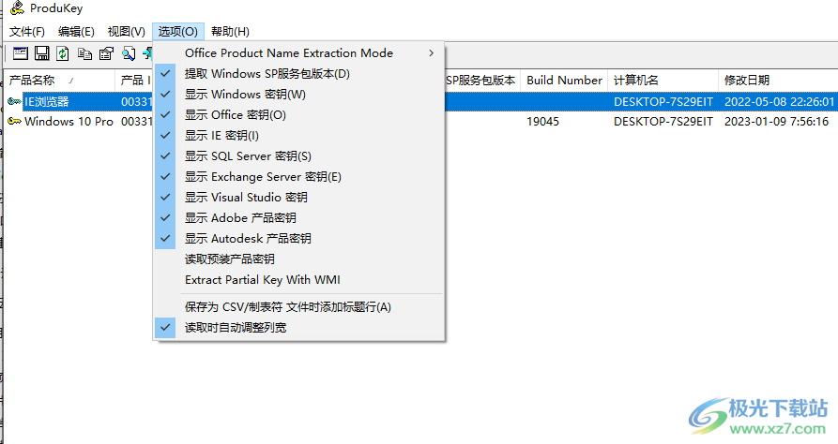
Task: Click the Refresh toolbar icon
Action: (63, 52)
